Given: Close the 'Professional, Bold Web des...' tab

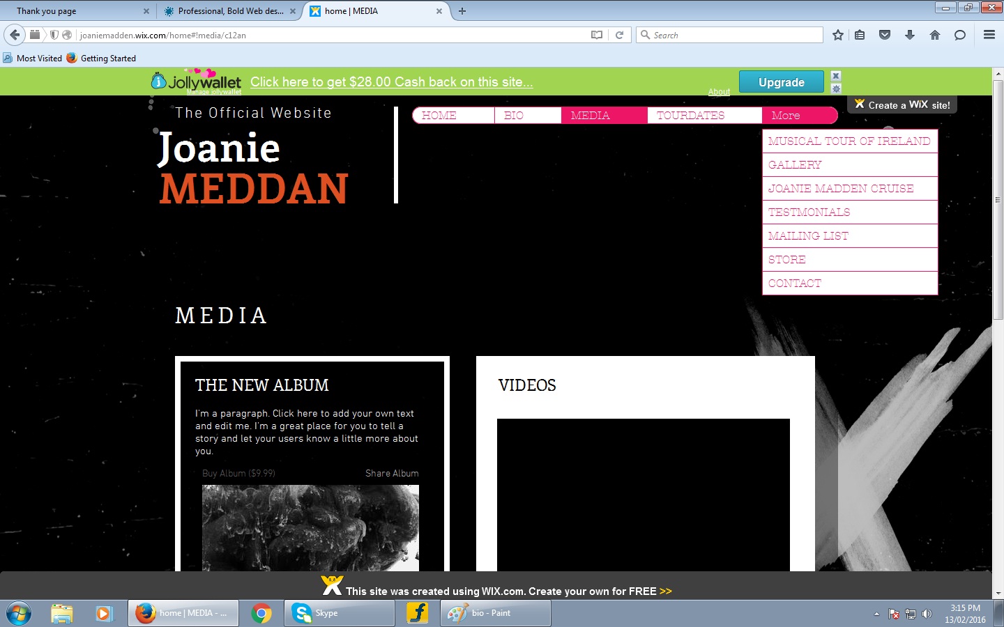Looking at the screenshot, I should coord(293,11).
